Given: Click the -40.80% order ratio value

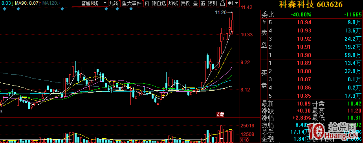Looking at the screenshot, I should [x=301, y=15].
